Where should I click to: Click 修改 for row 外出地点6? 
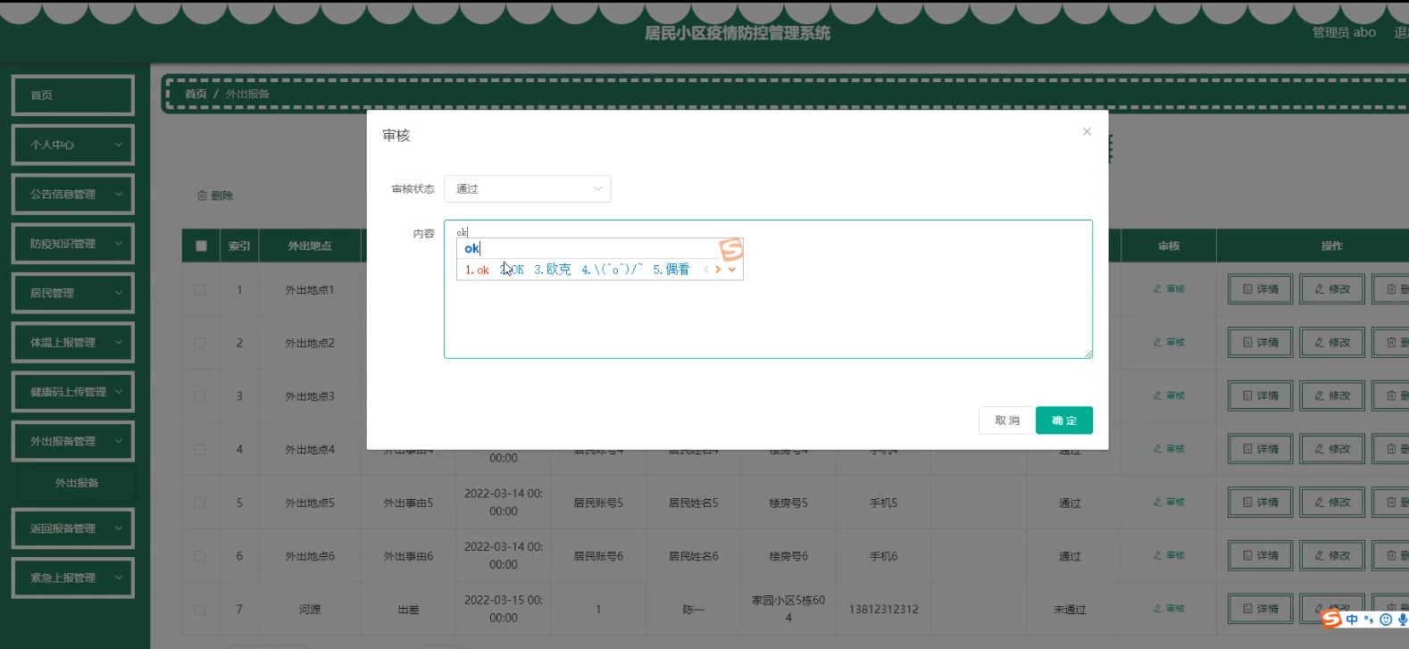(x=1332, y=555)
